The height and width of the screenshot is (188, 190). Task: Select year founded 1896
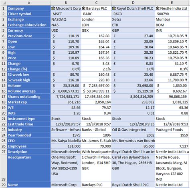(96, 135)
